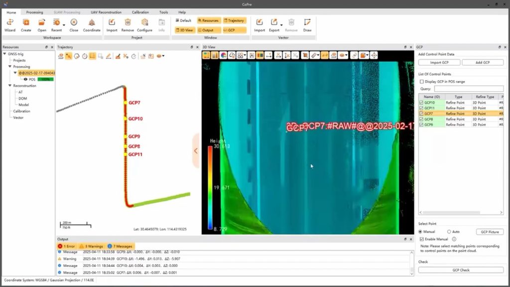This screenshot has width=510, height=287.
Task: Click the Create workspace icon
Action: tap(26, 22)
